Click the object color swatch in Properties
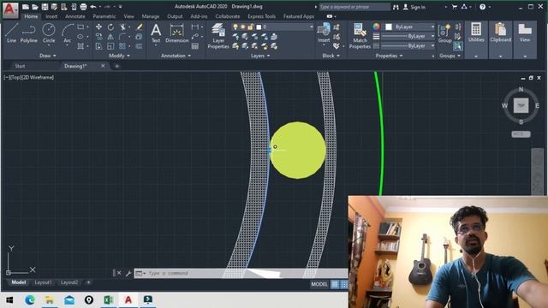Viewport: 548px width, 308px height. coord(389,27)
